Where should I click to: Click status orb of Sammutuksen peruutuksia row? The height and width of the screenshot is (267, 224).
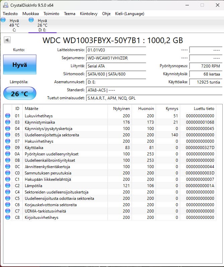[x=8, y=173]
